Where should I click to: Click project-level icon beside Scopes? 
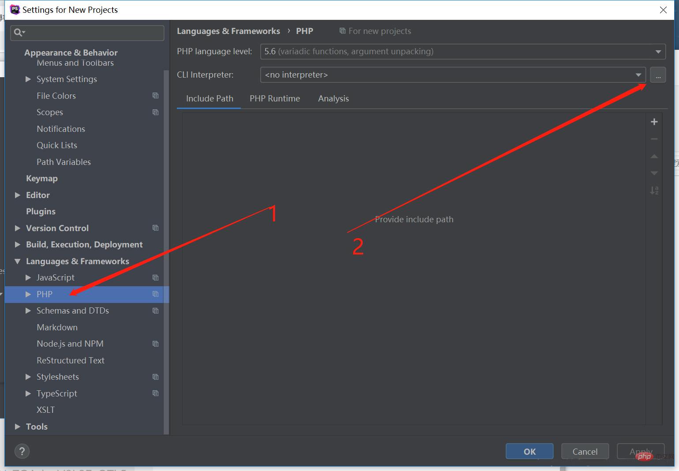click(155, 112)
